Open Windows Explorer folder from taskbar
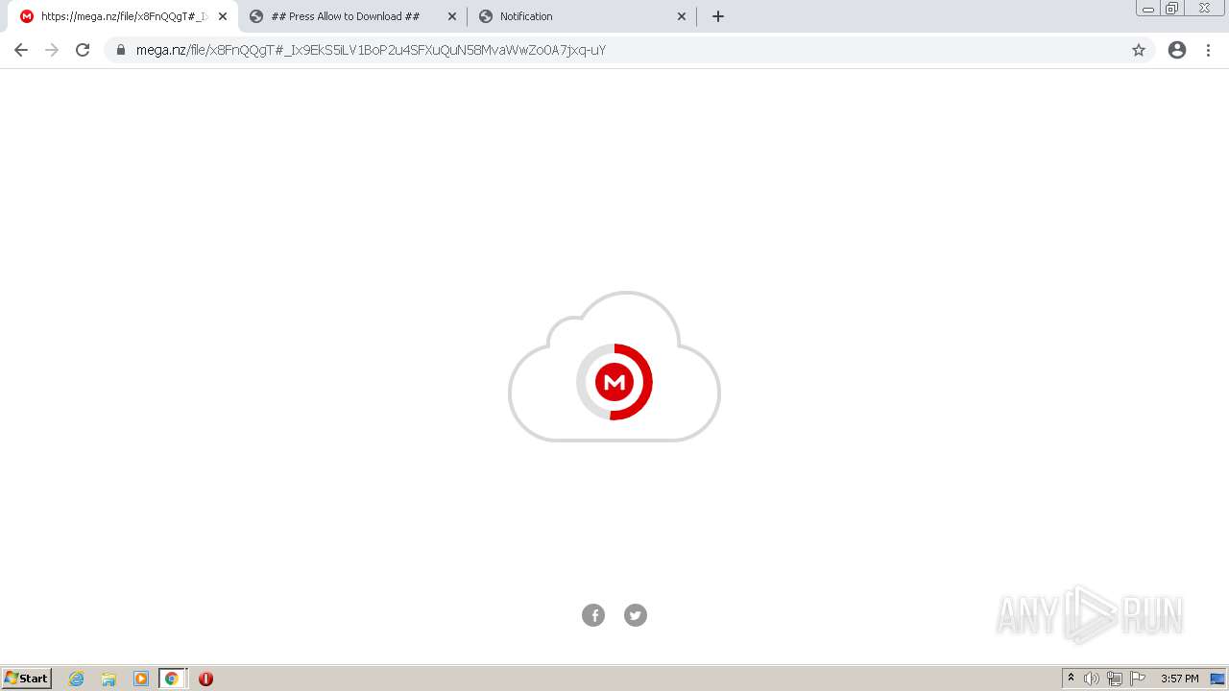Viewport: 1229px width, 691px height. coord(108,679)
